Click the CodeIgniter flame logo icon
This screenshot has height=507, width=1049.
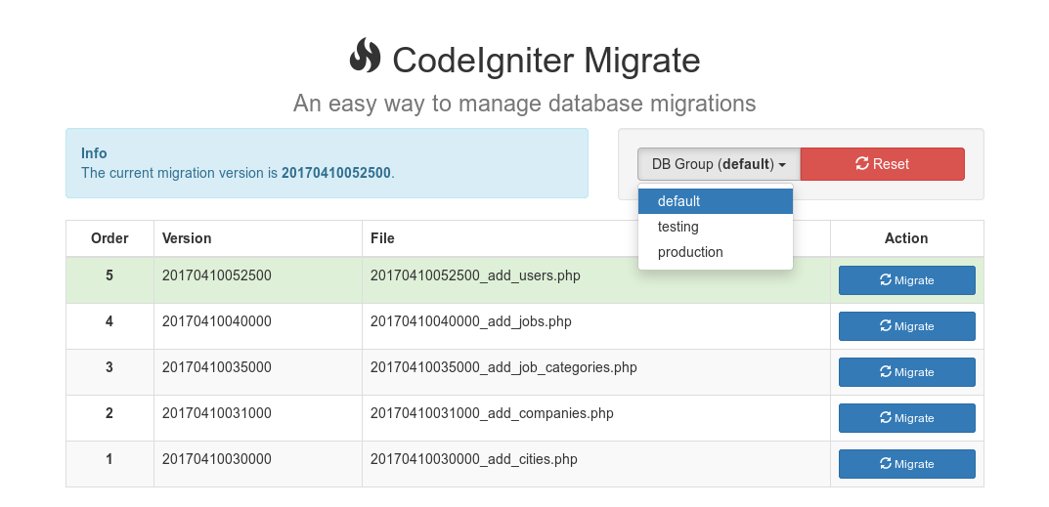(x=365, y=57)
